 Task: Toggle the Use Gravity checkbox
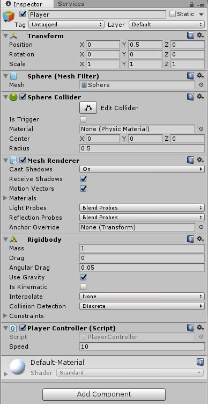coord(83,277)
